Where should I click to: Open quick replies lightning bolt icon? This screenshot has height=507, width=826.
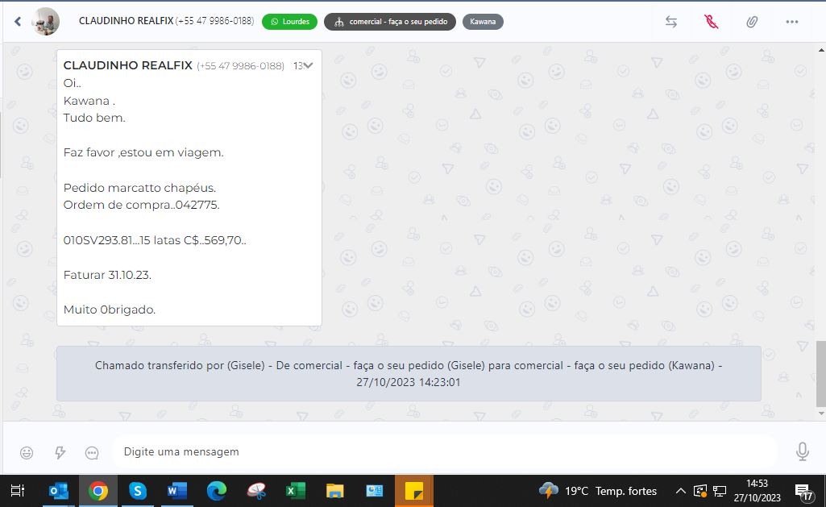[60, 452]
